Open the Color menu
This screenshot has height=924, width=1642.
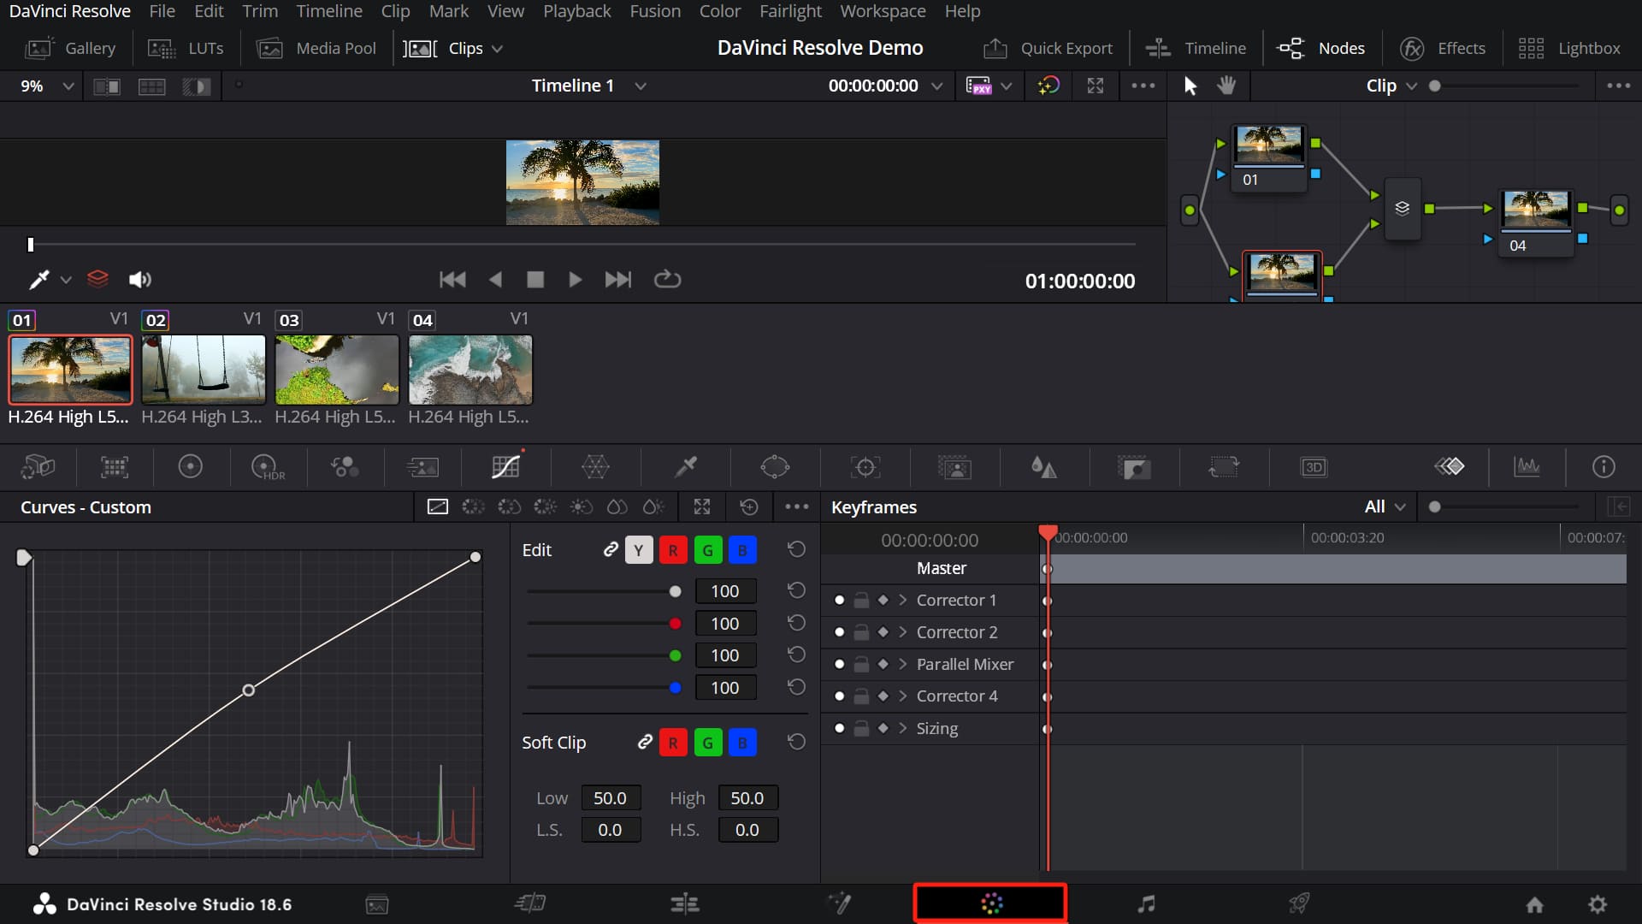(719, 11)
